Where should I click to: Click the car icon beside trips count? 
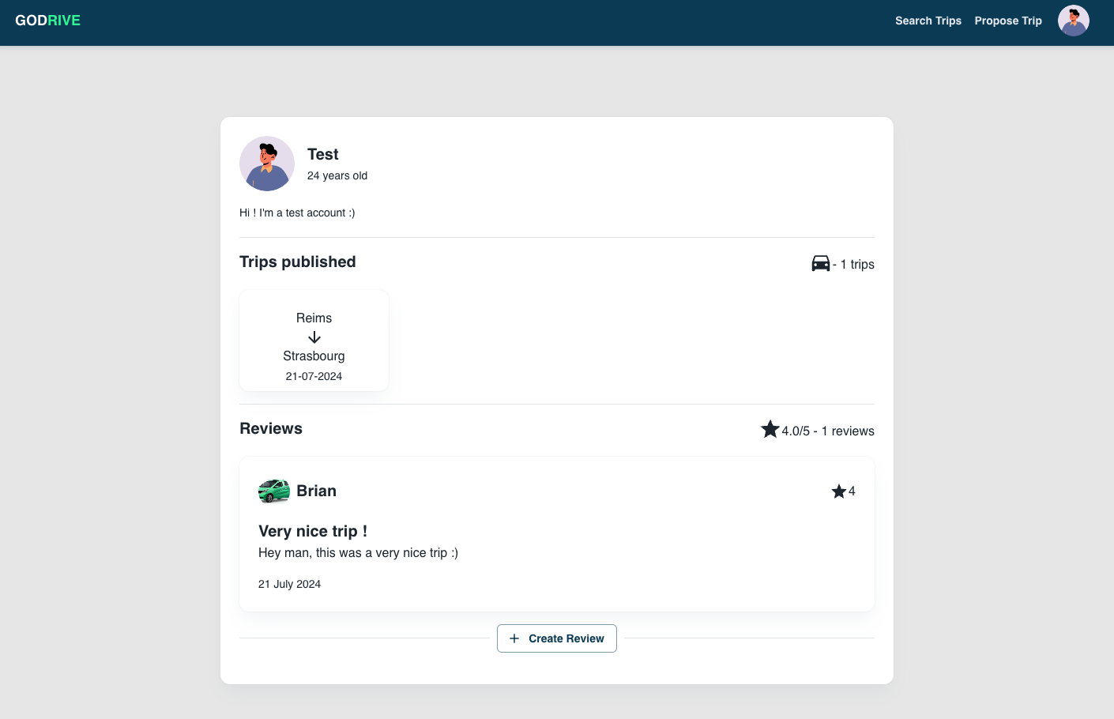click(x=820, y=263)
